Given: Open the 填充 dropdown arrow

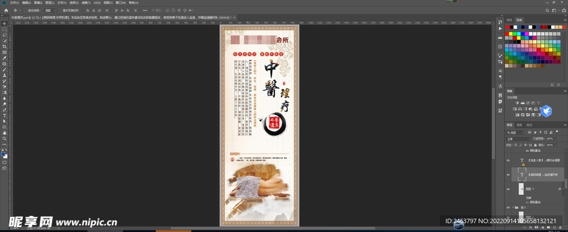Looking at the screenshot, I should click(x=556, y=145).
